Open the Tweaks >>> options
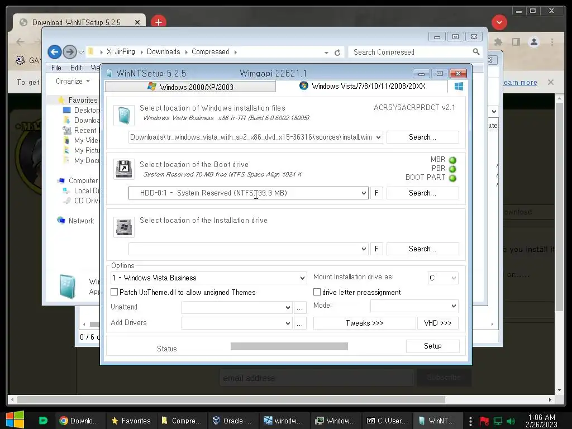572x429 pixels. [364, 323]
